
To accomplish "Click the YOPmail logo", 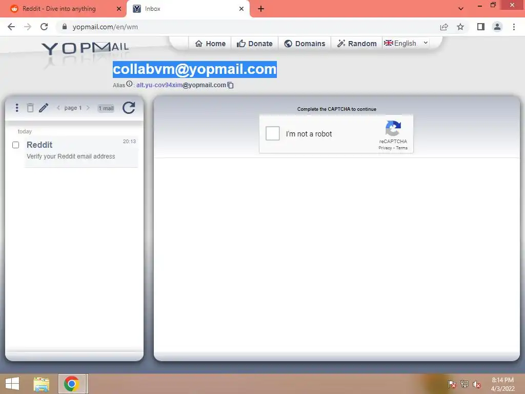I will click(x=85, y=49).
